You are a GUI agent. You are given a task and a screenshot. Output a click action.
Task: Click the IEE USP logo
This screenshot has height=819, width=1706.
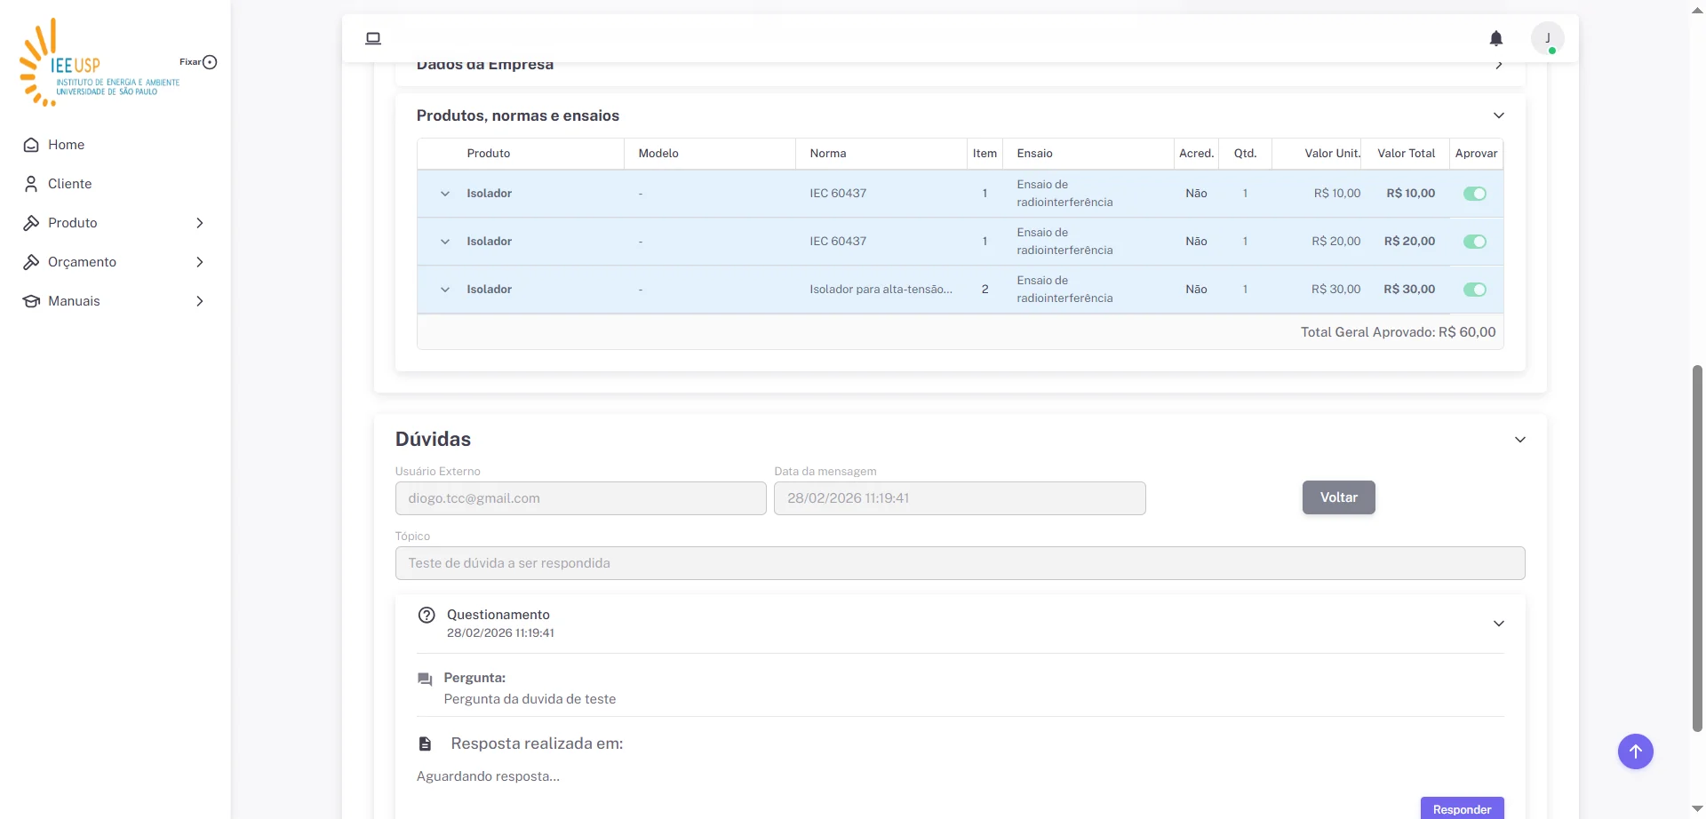[x=100, y=62]
